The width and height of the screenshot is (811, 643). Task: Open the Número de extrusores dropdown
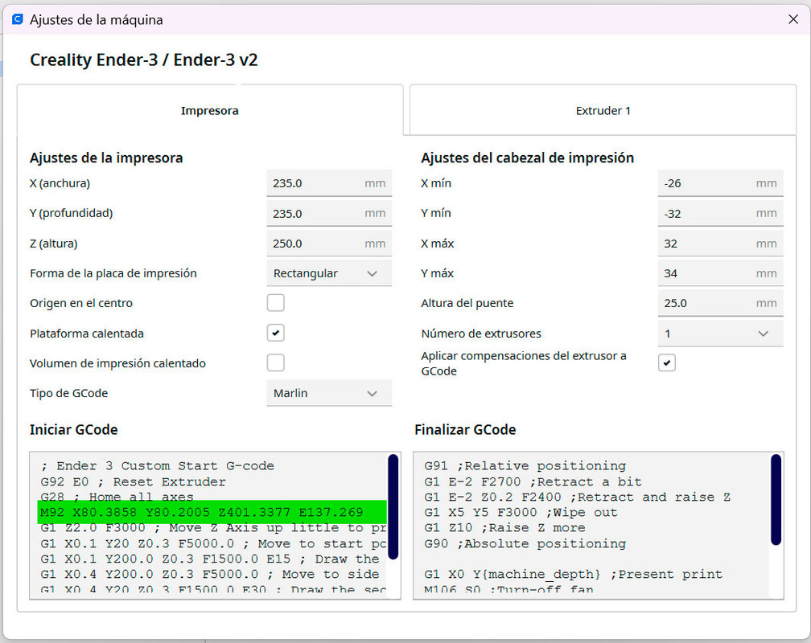721,334
